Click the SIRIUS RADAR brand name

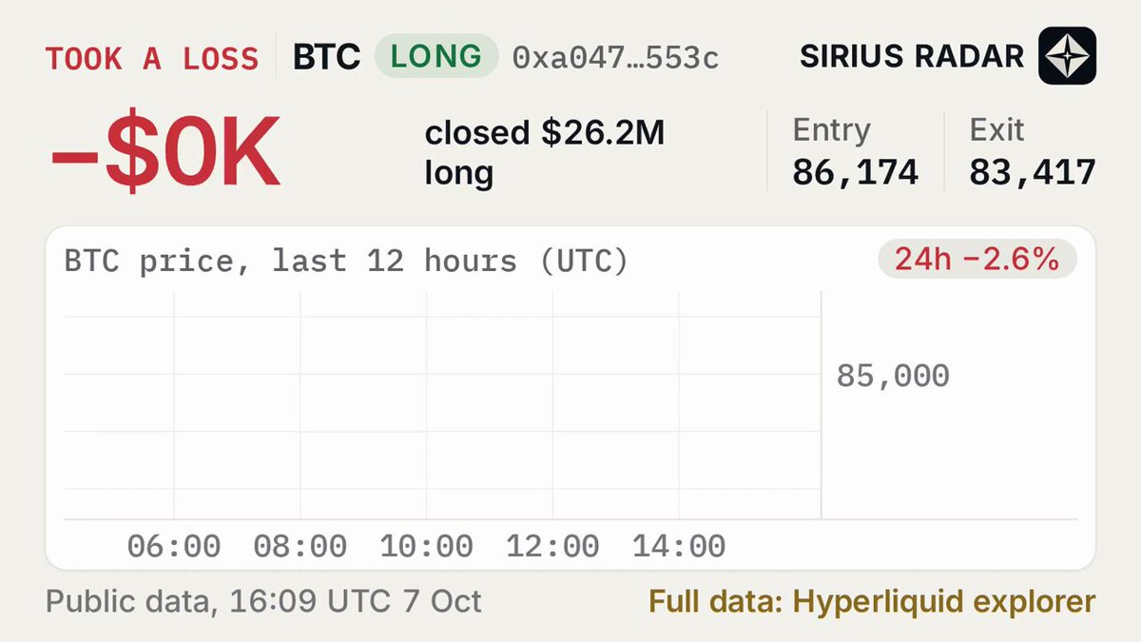pos(912,56)
